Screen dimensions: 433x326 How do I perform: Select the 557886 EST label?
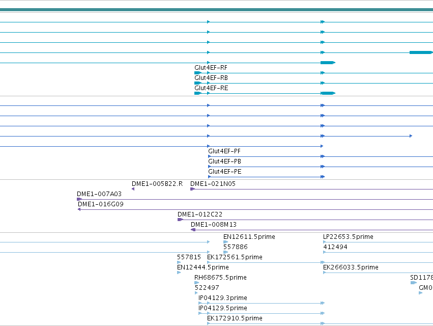click(236, 247)
